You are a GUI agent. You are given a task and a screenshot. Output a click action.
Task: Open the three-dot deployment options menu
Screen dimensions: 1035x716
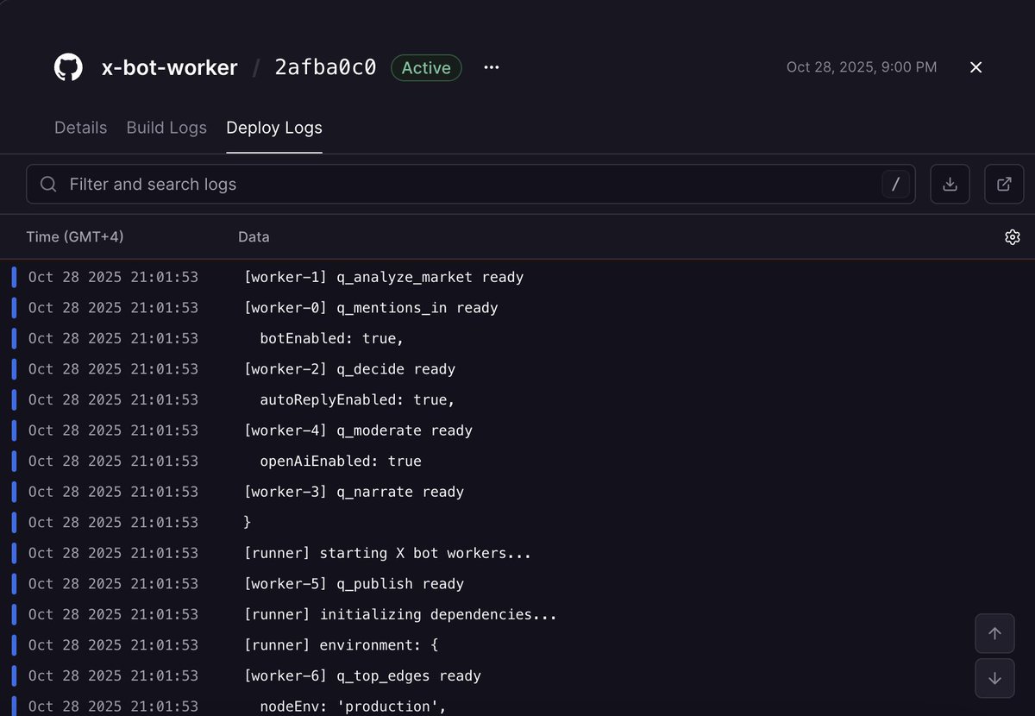492,67
